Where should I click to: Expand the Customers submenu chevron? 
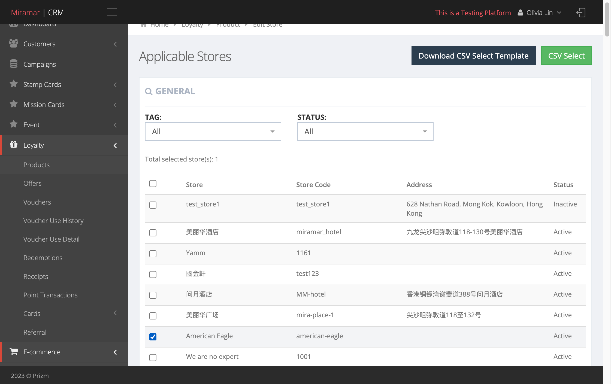[x=115, y=44]
